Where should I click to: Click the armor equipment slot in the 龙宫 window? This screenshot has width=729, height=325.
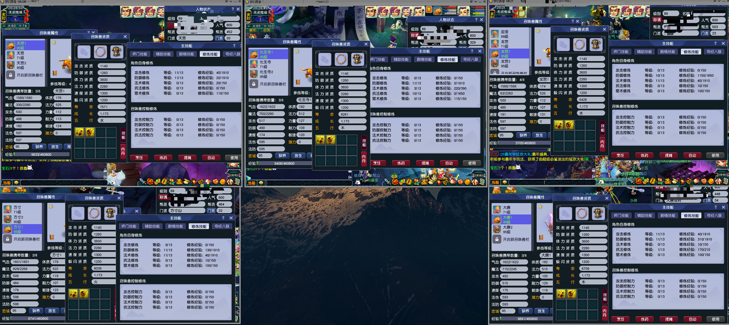click(596, 44)
